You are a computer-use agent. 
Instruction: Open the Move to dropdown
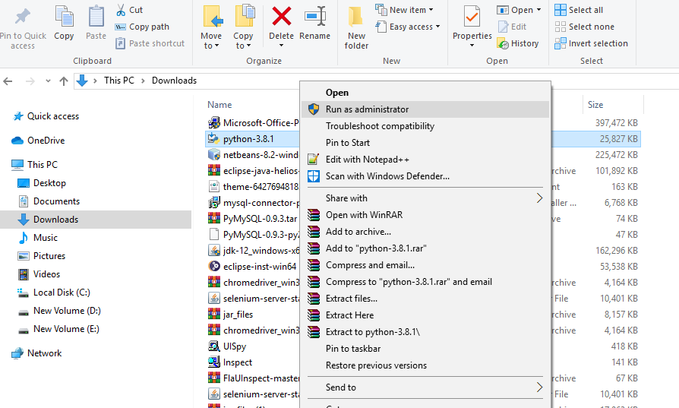(211, 40)
